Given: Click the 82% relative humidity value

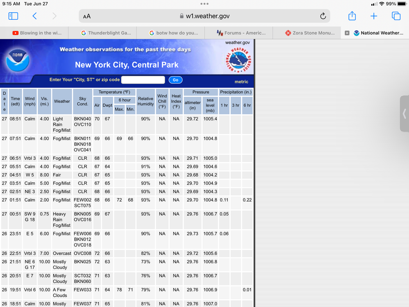Looking at the screenshot, I should [x=146, y=253].
